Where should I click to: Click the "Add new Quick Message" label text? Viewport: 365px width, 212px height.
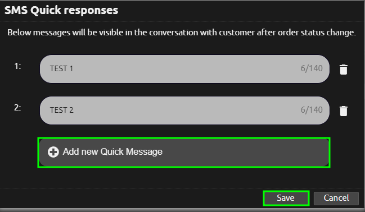(x=112, y=151)
